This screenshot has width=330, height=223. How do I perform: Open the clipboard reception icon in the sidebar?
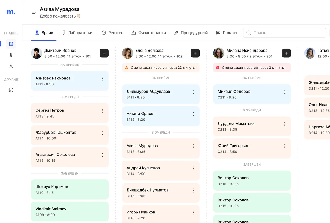pyautogui.click(x=11, y=44)
